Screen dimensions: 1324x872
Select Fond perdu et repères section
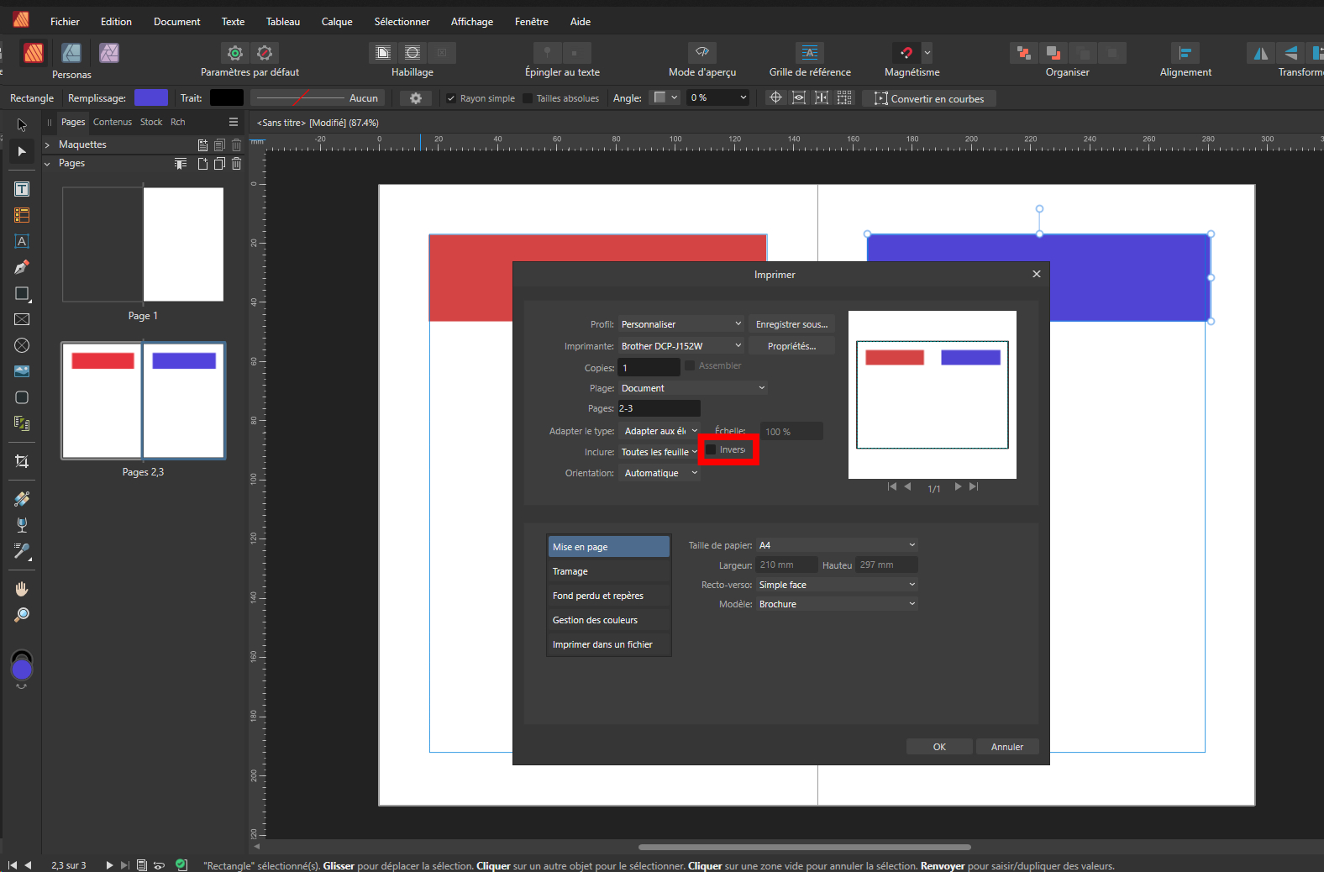tap(609, 596)
